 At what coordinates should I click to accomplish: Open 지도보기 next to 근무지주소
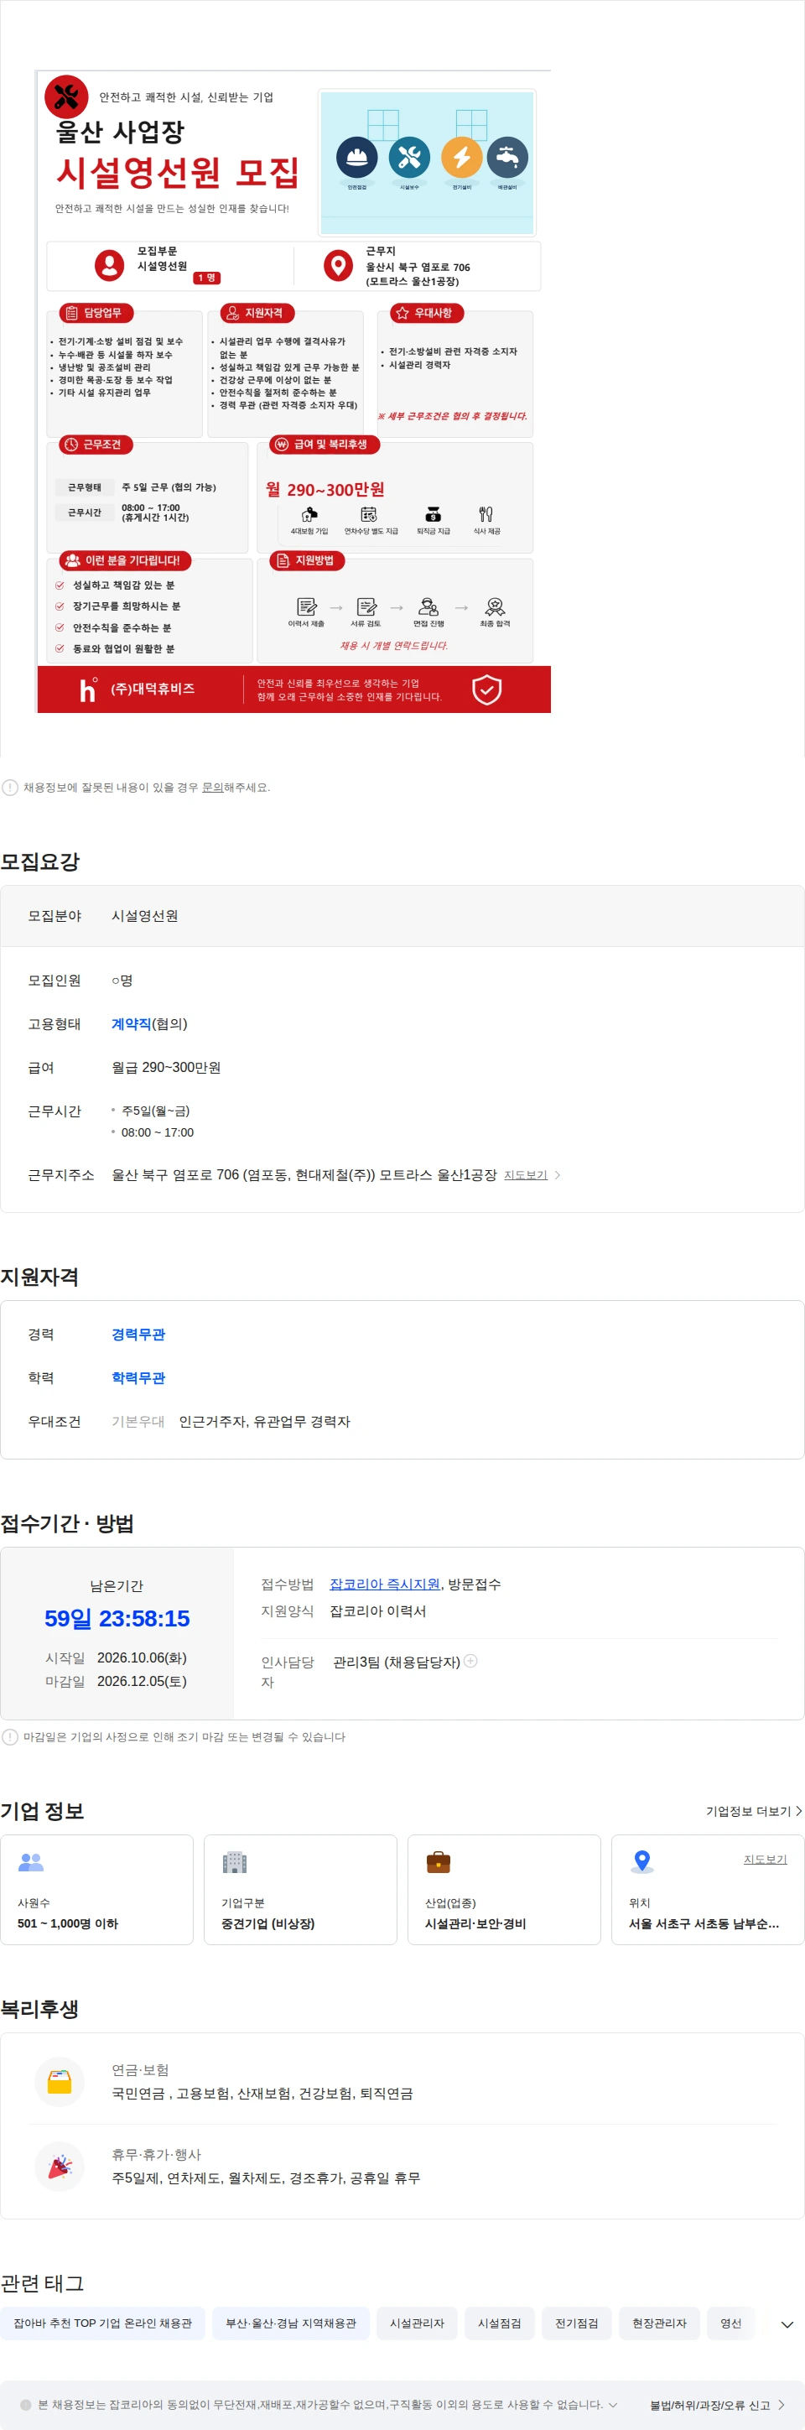pyautogui.click(x=525, y=1174)
